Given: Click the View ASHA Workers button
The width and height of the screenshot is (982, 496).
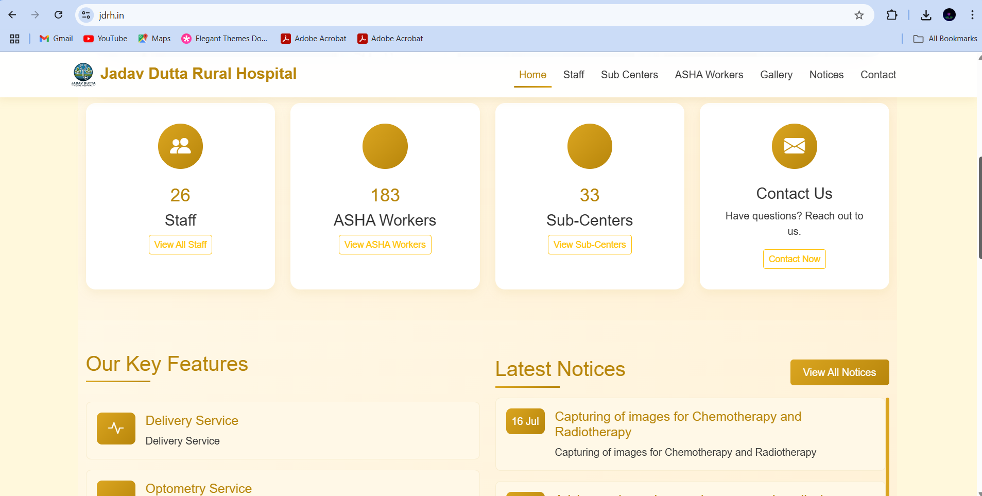Looking at the screenshot, I should click(x=385, y=245).
